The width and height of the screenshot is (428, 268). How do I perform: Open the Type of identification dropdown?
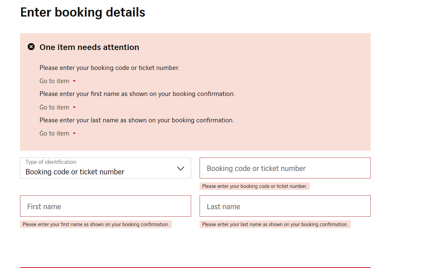click(x=105, y=168)
